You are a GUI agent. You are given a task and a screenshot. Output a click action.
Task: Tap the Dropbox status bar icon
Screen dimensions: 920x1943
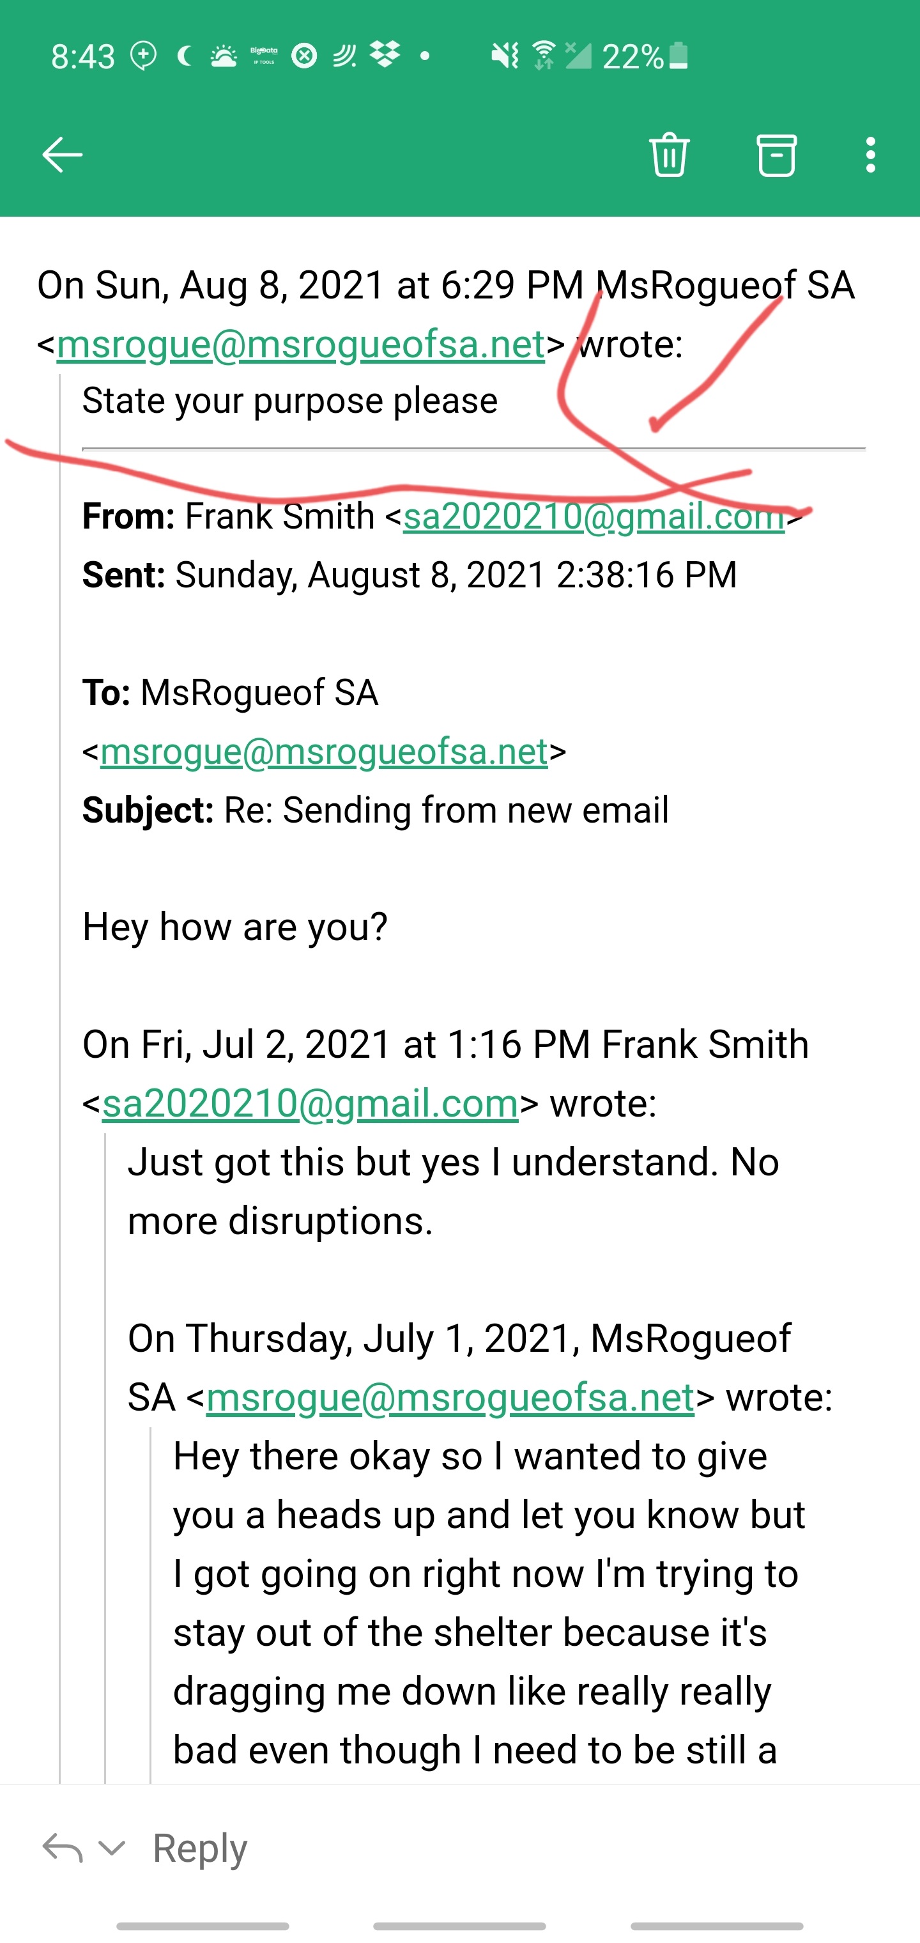point(385,55)
